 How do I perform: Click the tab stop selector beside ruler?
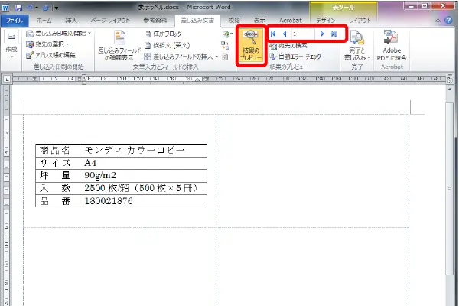pos(7,79)
